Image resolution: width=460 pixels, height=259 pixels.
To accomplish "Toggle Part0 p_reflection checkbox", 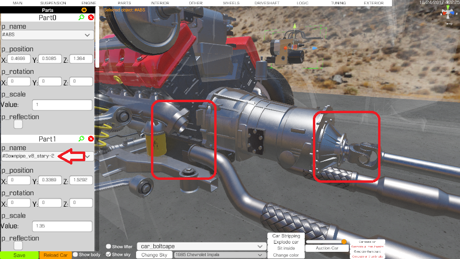I will click(18, 124).
